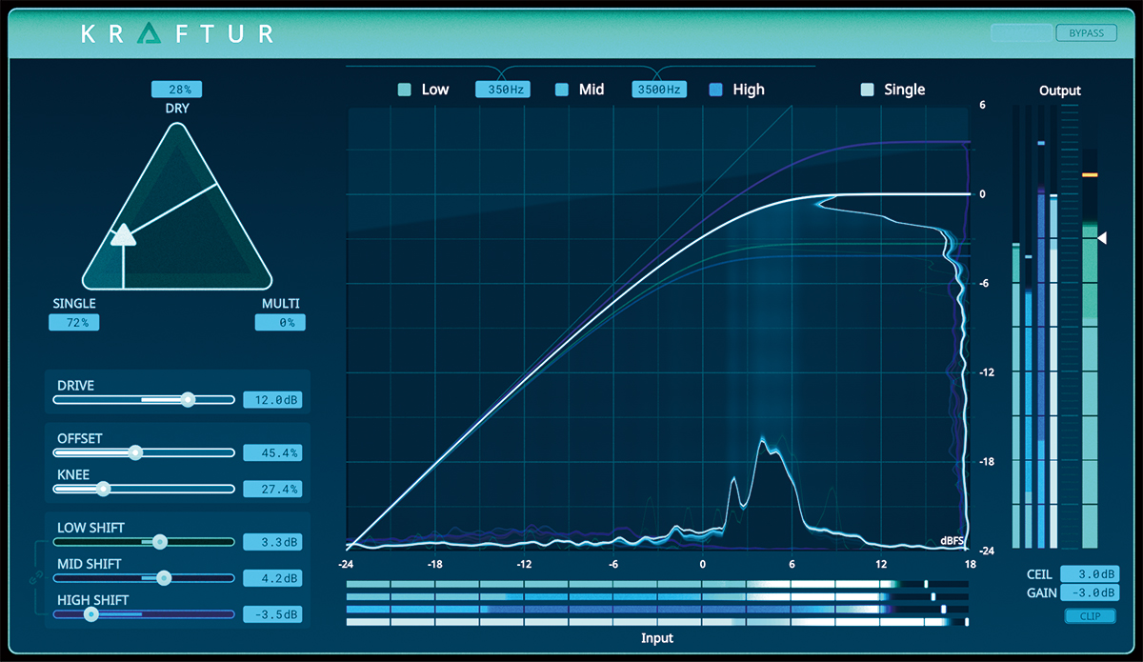Toggle the Mid band color square
1143x662 pixels.
[561, 90]
